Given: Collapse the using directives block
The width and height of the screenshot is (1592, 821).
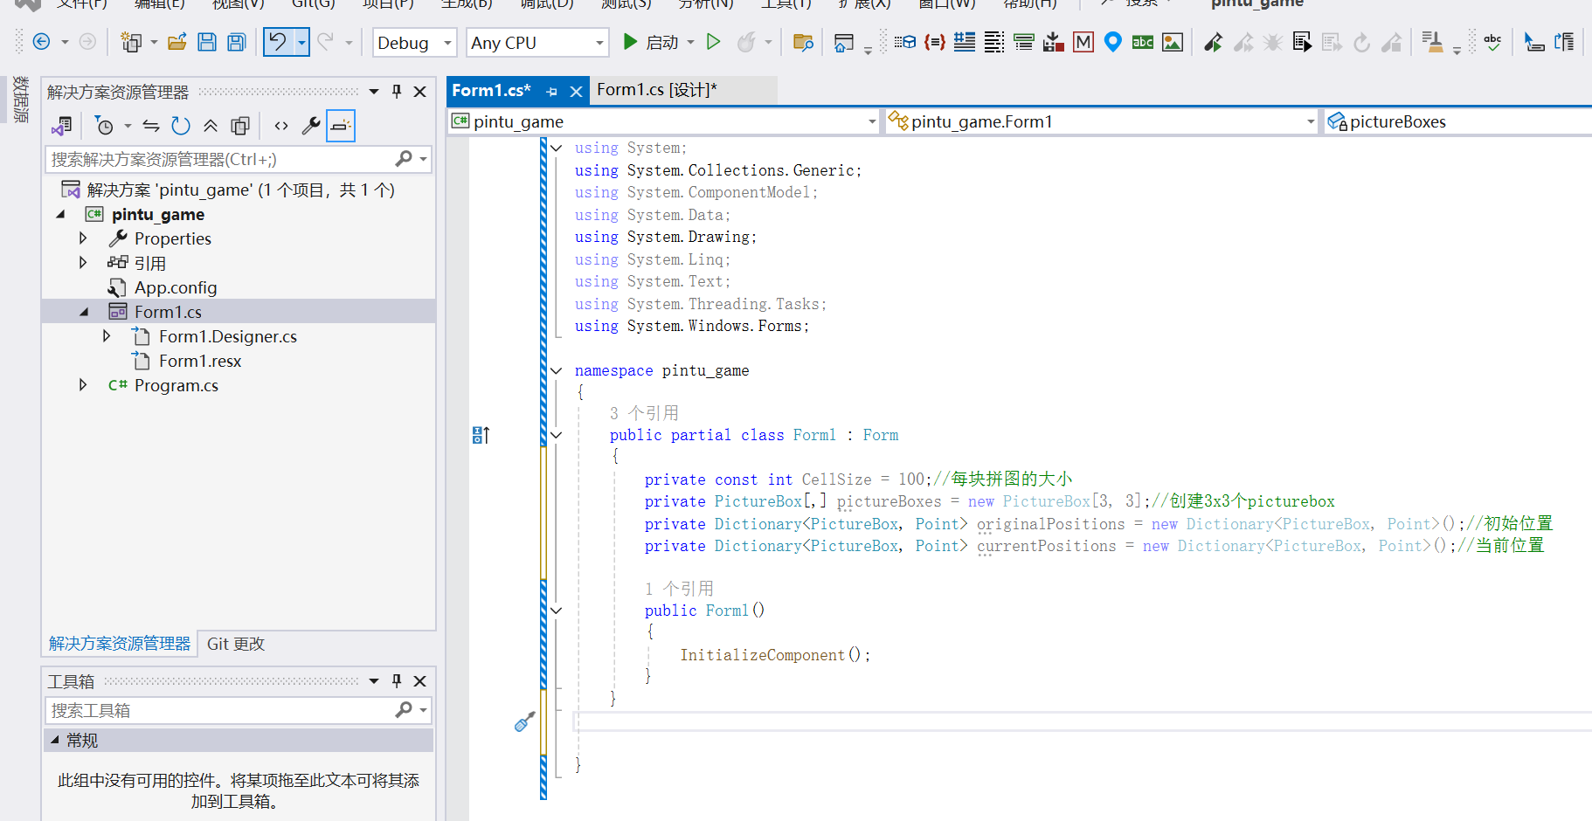Looking at the screenshot, I should 556,148.
